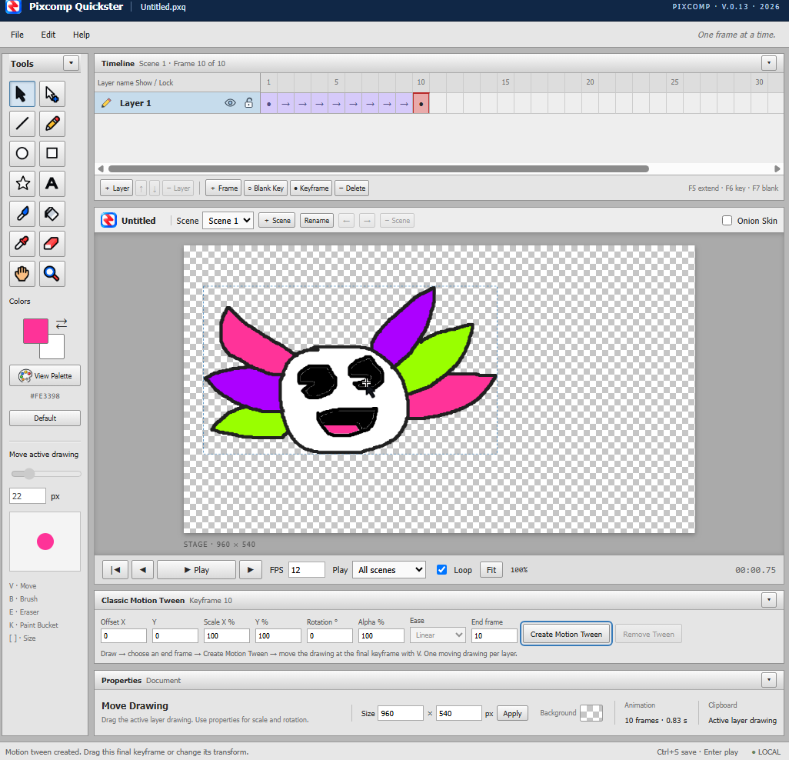789x760 pixels.
Task: Open the Ease Linear dropdown
Action: [438, 635]
